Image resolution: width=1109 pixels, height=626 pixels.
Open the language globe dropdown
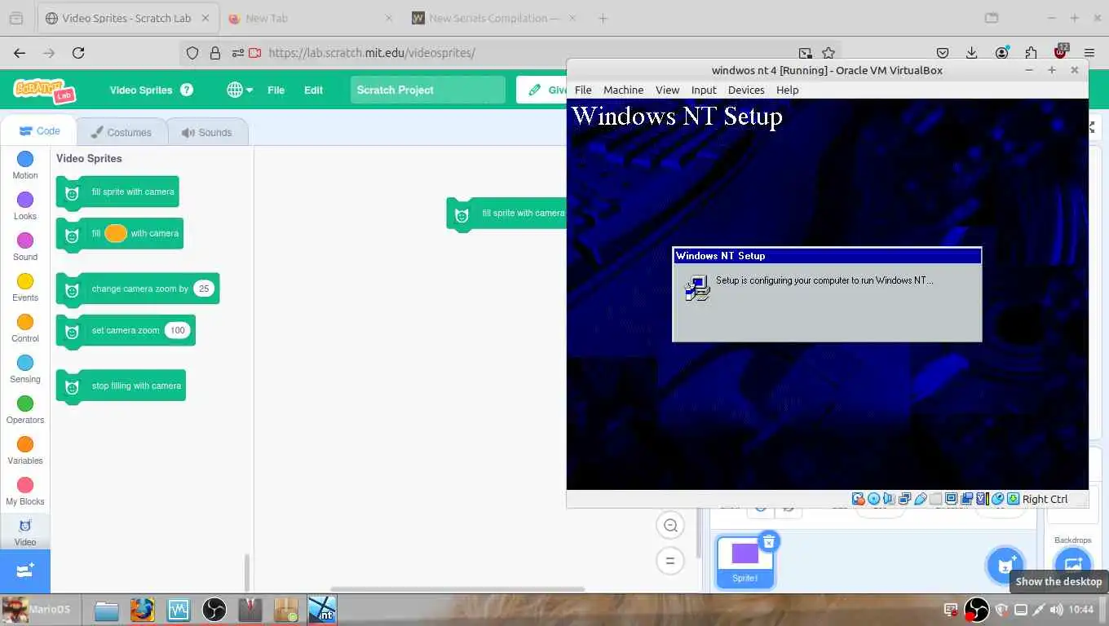coord(240,90)
